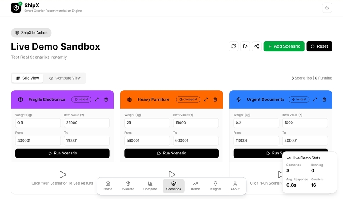Edit Fragile Electronics To pincode 110001
Viewport: 343px width, 199px height.
87,141
